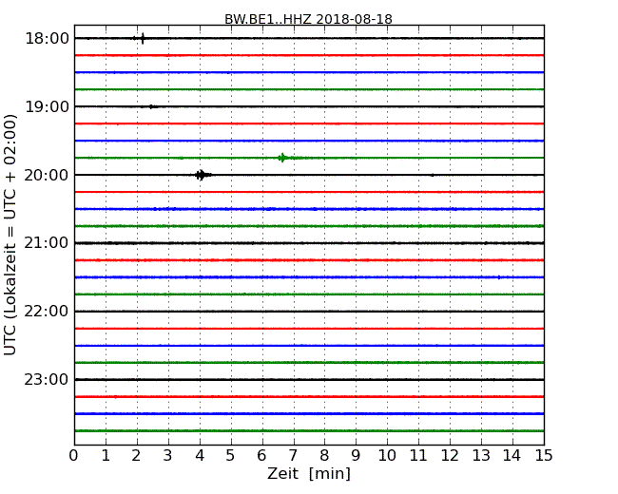Viewport: 618px width, 494px height.
Task: Click the 2 tick on the minute axis
Action: click(x=137, y=456)
